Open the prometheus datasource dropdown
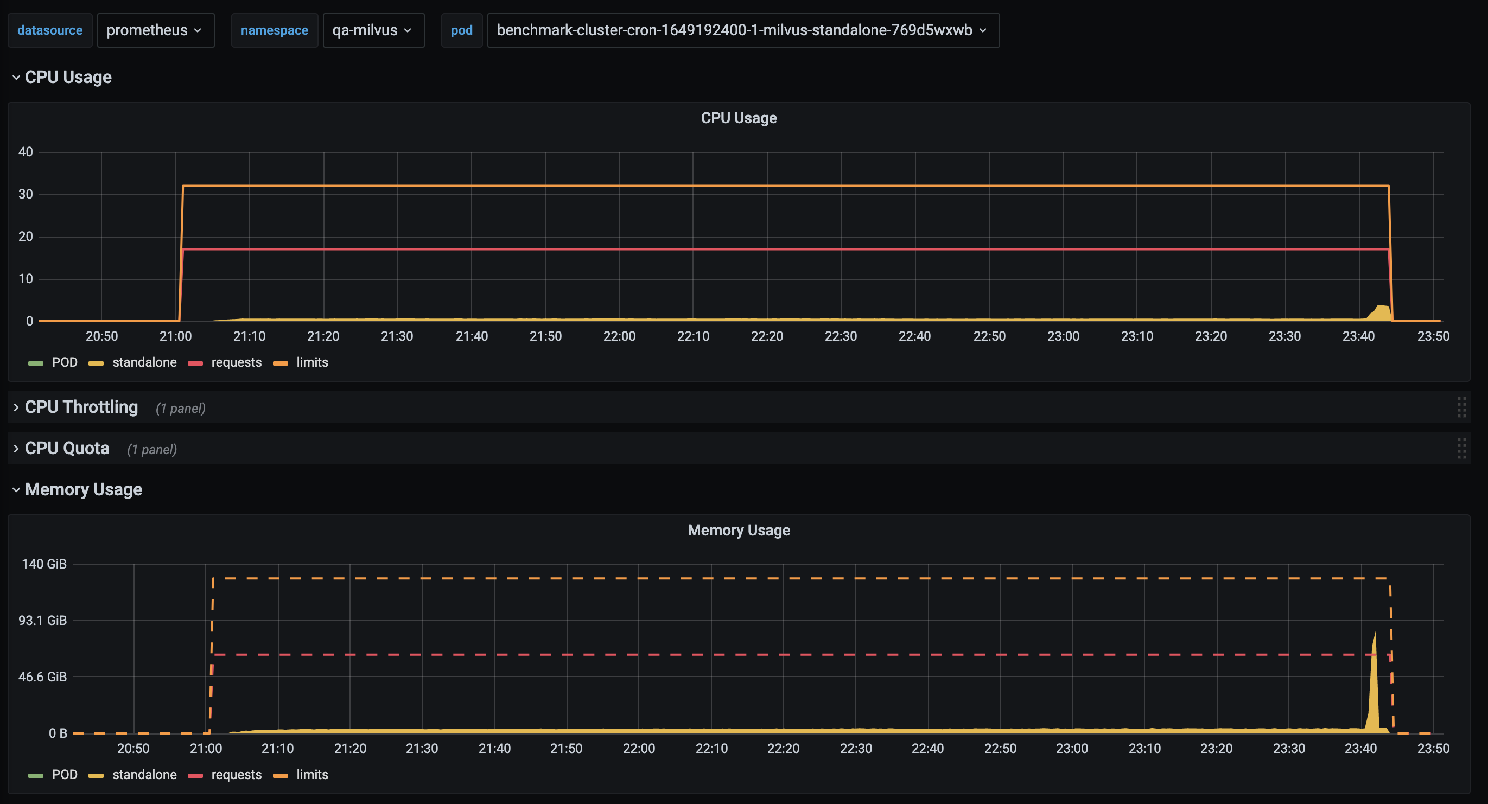Screen dimensions: 1488x804 [155, 30]
